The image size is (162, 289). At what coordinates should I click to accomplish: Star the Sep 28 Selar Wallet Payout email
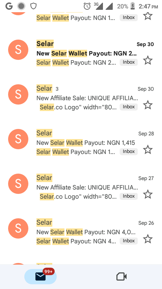coord(148,150)
